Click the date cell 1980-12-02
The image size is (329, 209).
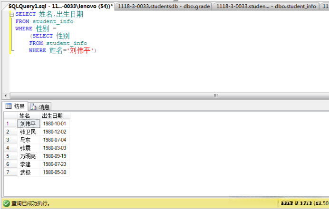click(x=55, y=132)
